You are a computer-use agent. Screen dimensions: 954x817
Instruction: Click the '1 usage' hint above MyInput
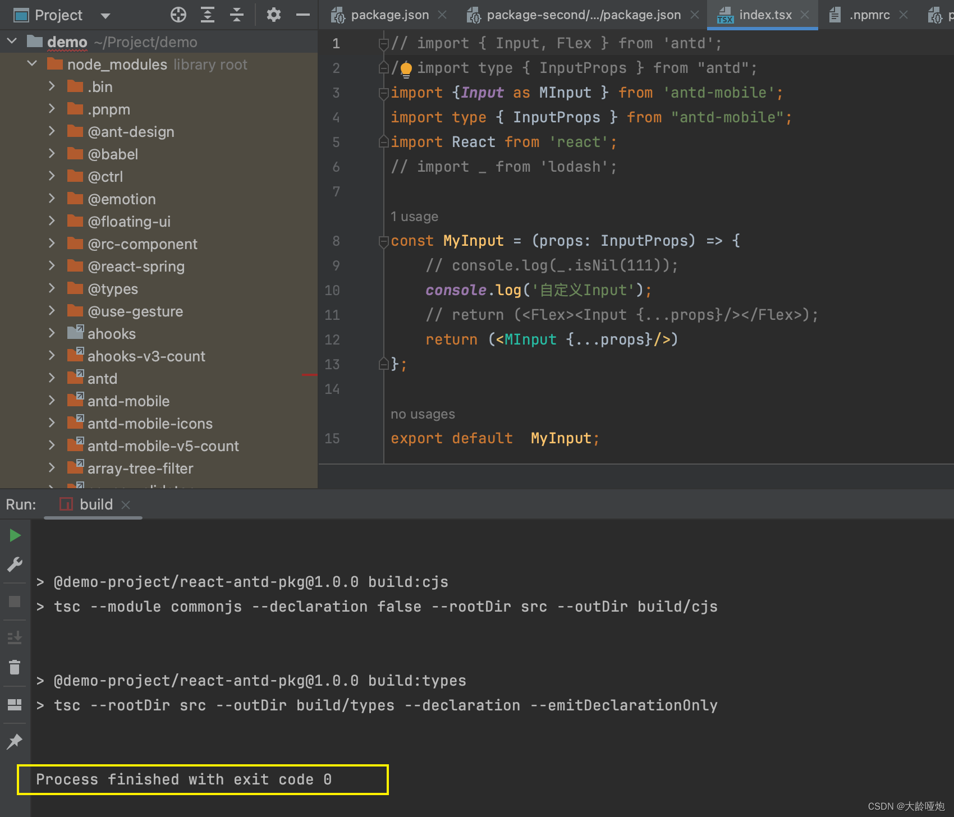[414, 217]
